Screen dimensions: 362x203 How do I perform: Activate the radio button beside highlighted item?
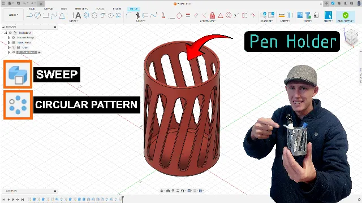39,52
